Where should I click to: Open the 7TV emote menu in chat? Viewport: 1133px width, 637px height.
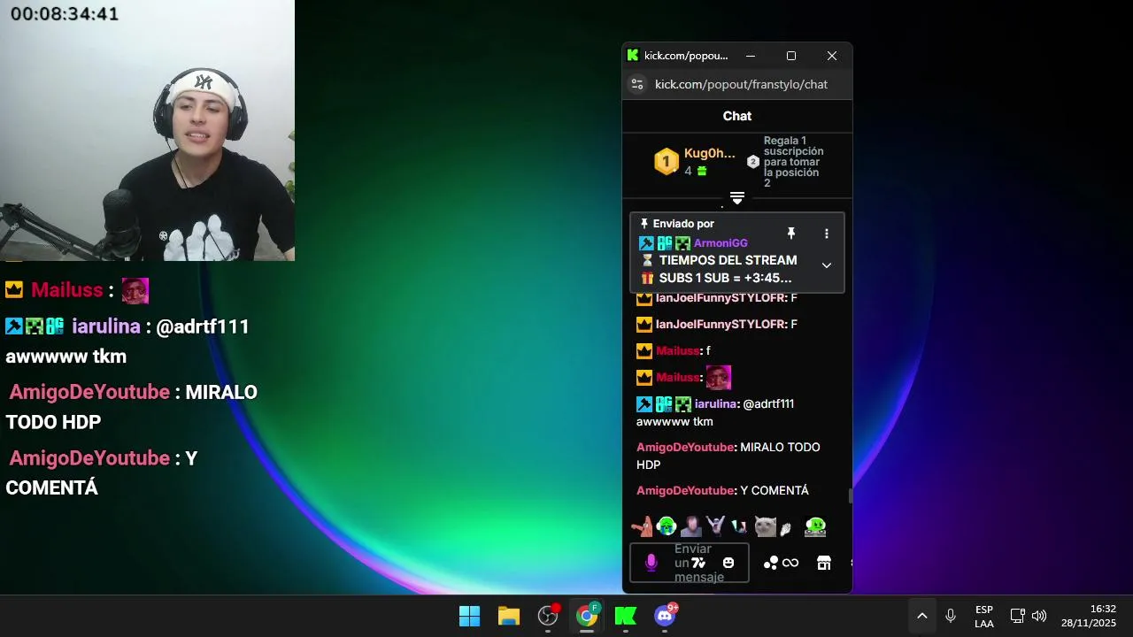coord(698,563)
